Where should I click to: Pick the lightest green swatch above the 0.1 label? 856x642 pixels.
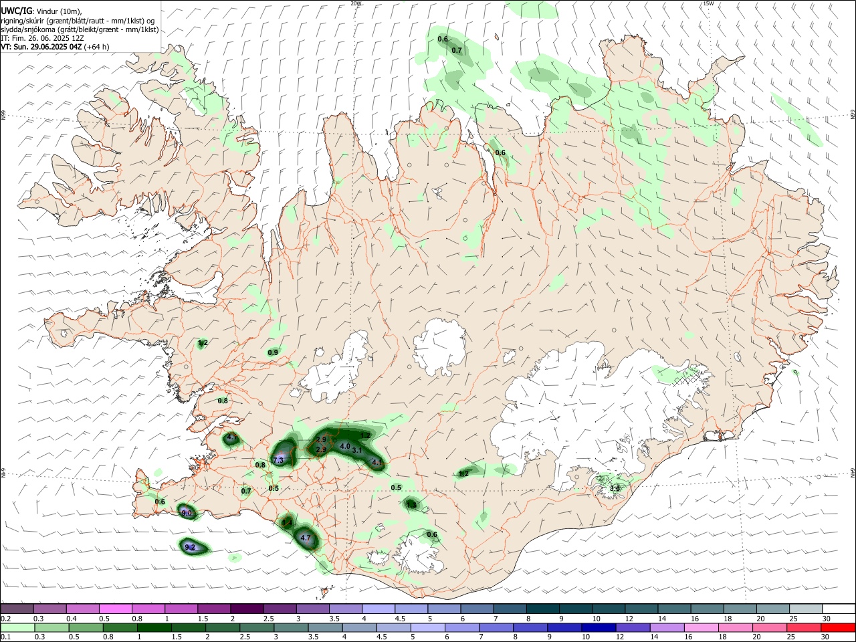[17, 627]
